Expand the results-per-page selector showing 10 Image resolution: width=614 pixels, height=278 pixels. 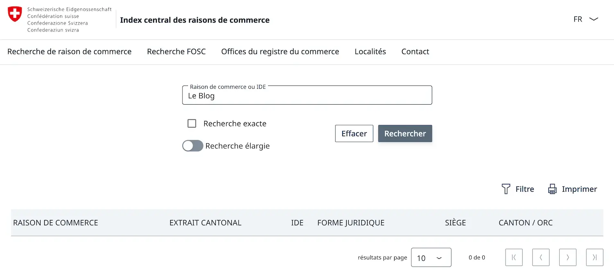tap(431, 257)
